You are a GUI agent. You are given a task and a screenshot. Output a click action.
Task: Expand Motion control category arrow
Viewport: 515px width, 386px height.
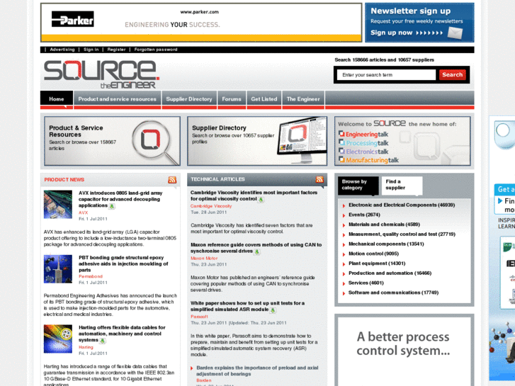coord(344,254)
